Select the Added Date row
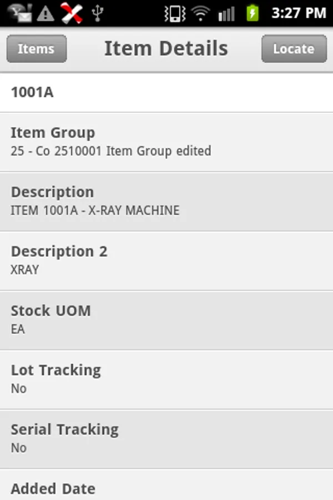 tap(167, 487)
